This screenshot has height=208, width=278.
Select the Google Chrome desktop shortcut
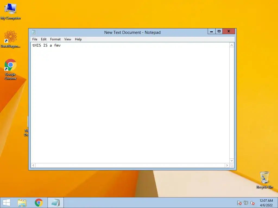[x=11, y=69]
